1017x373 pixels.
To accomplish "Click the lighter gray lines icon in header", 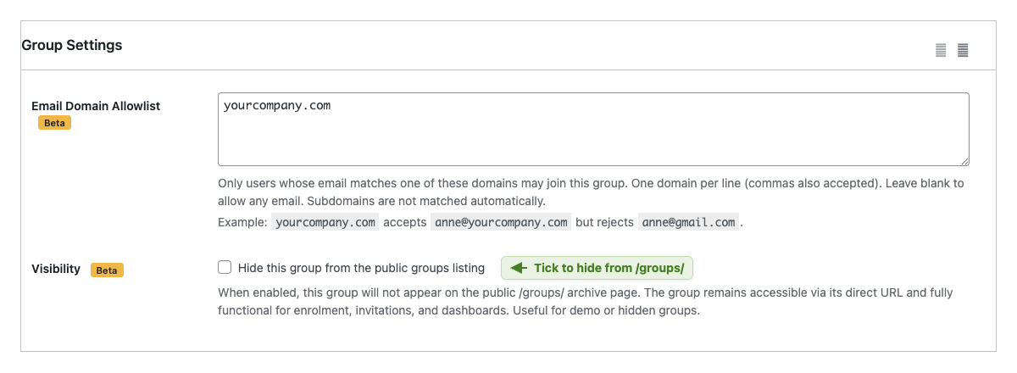I will click(x=941, y=50).
